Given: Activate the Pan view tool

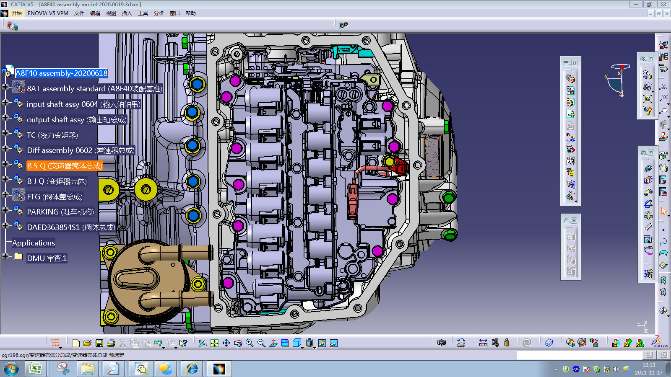Looking at the screenshot, I should 226,343.
